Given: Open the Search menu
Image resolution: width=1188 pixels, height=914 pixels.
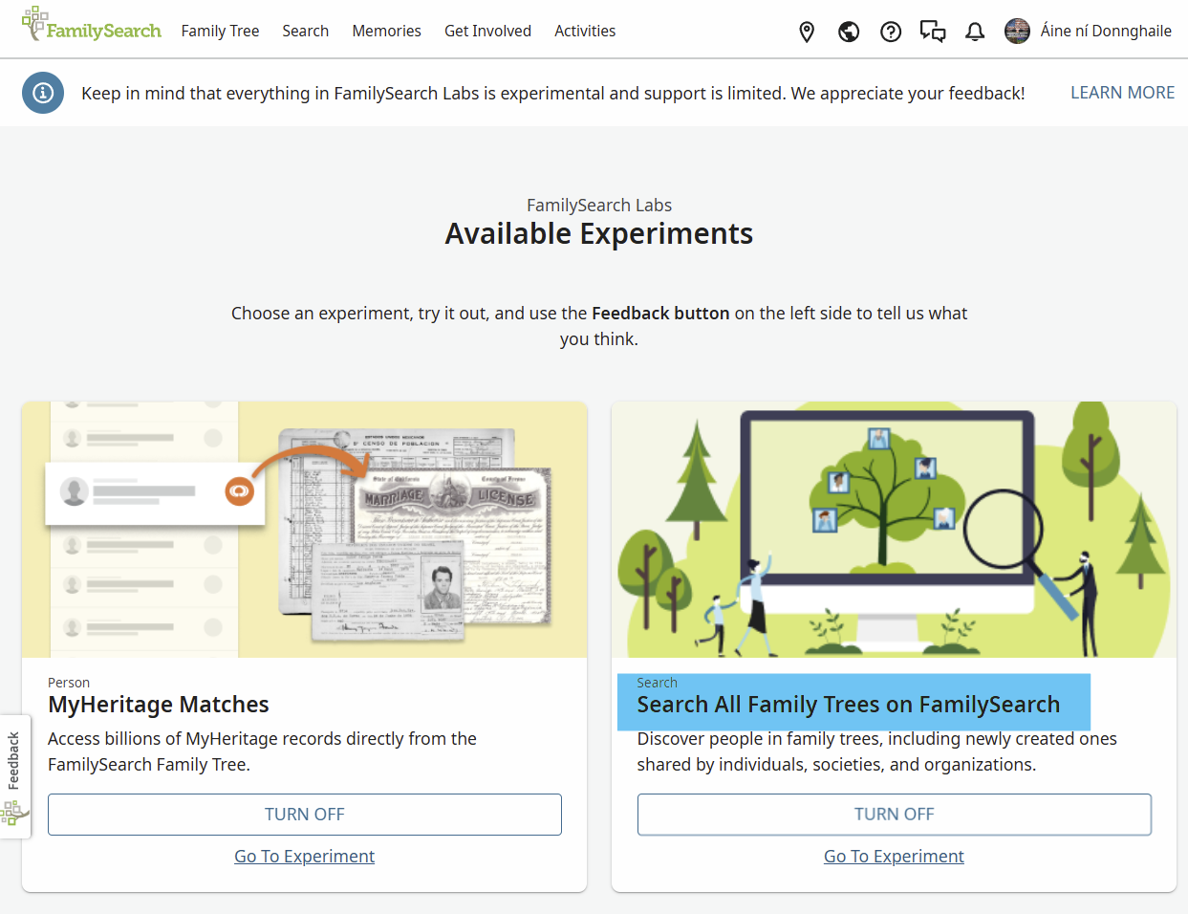Looking at the screenshot, I should [305, 31].
